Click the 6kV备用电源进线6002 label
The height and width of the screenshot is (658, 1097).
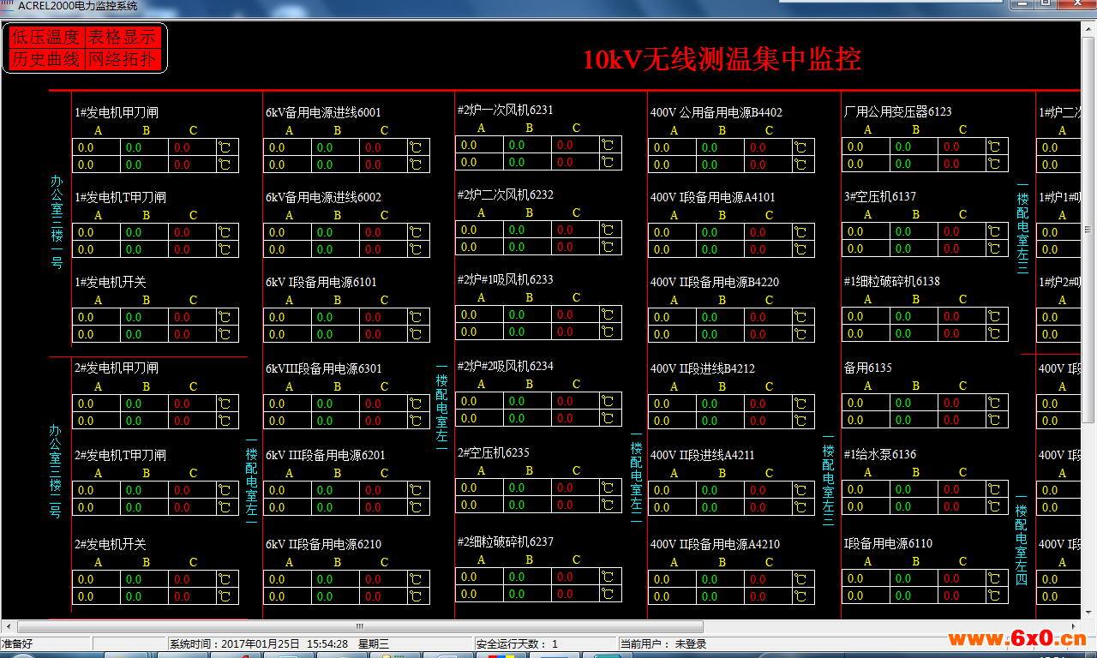click(323, 197)
